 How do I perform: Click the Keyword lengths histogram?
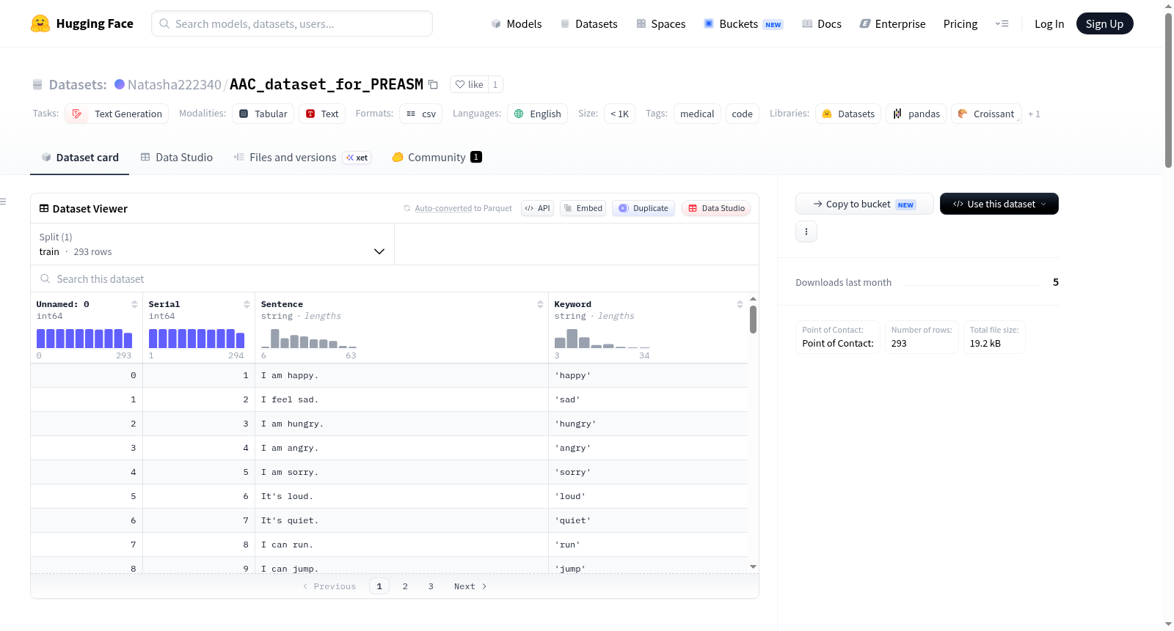point(602,338)
